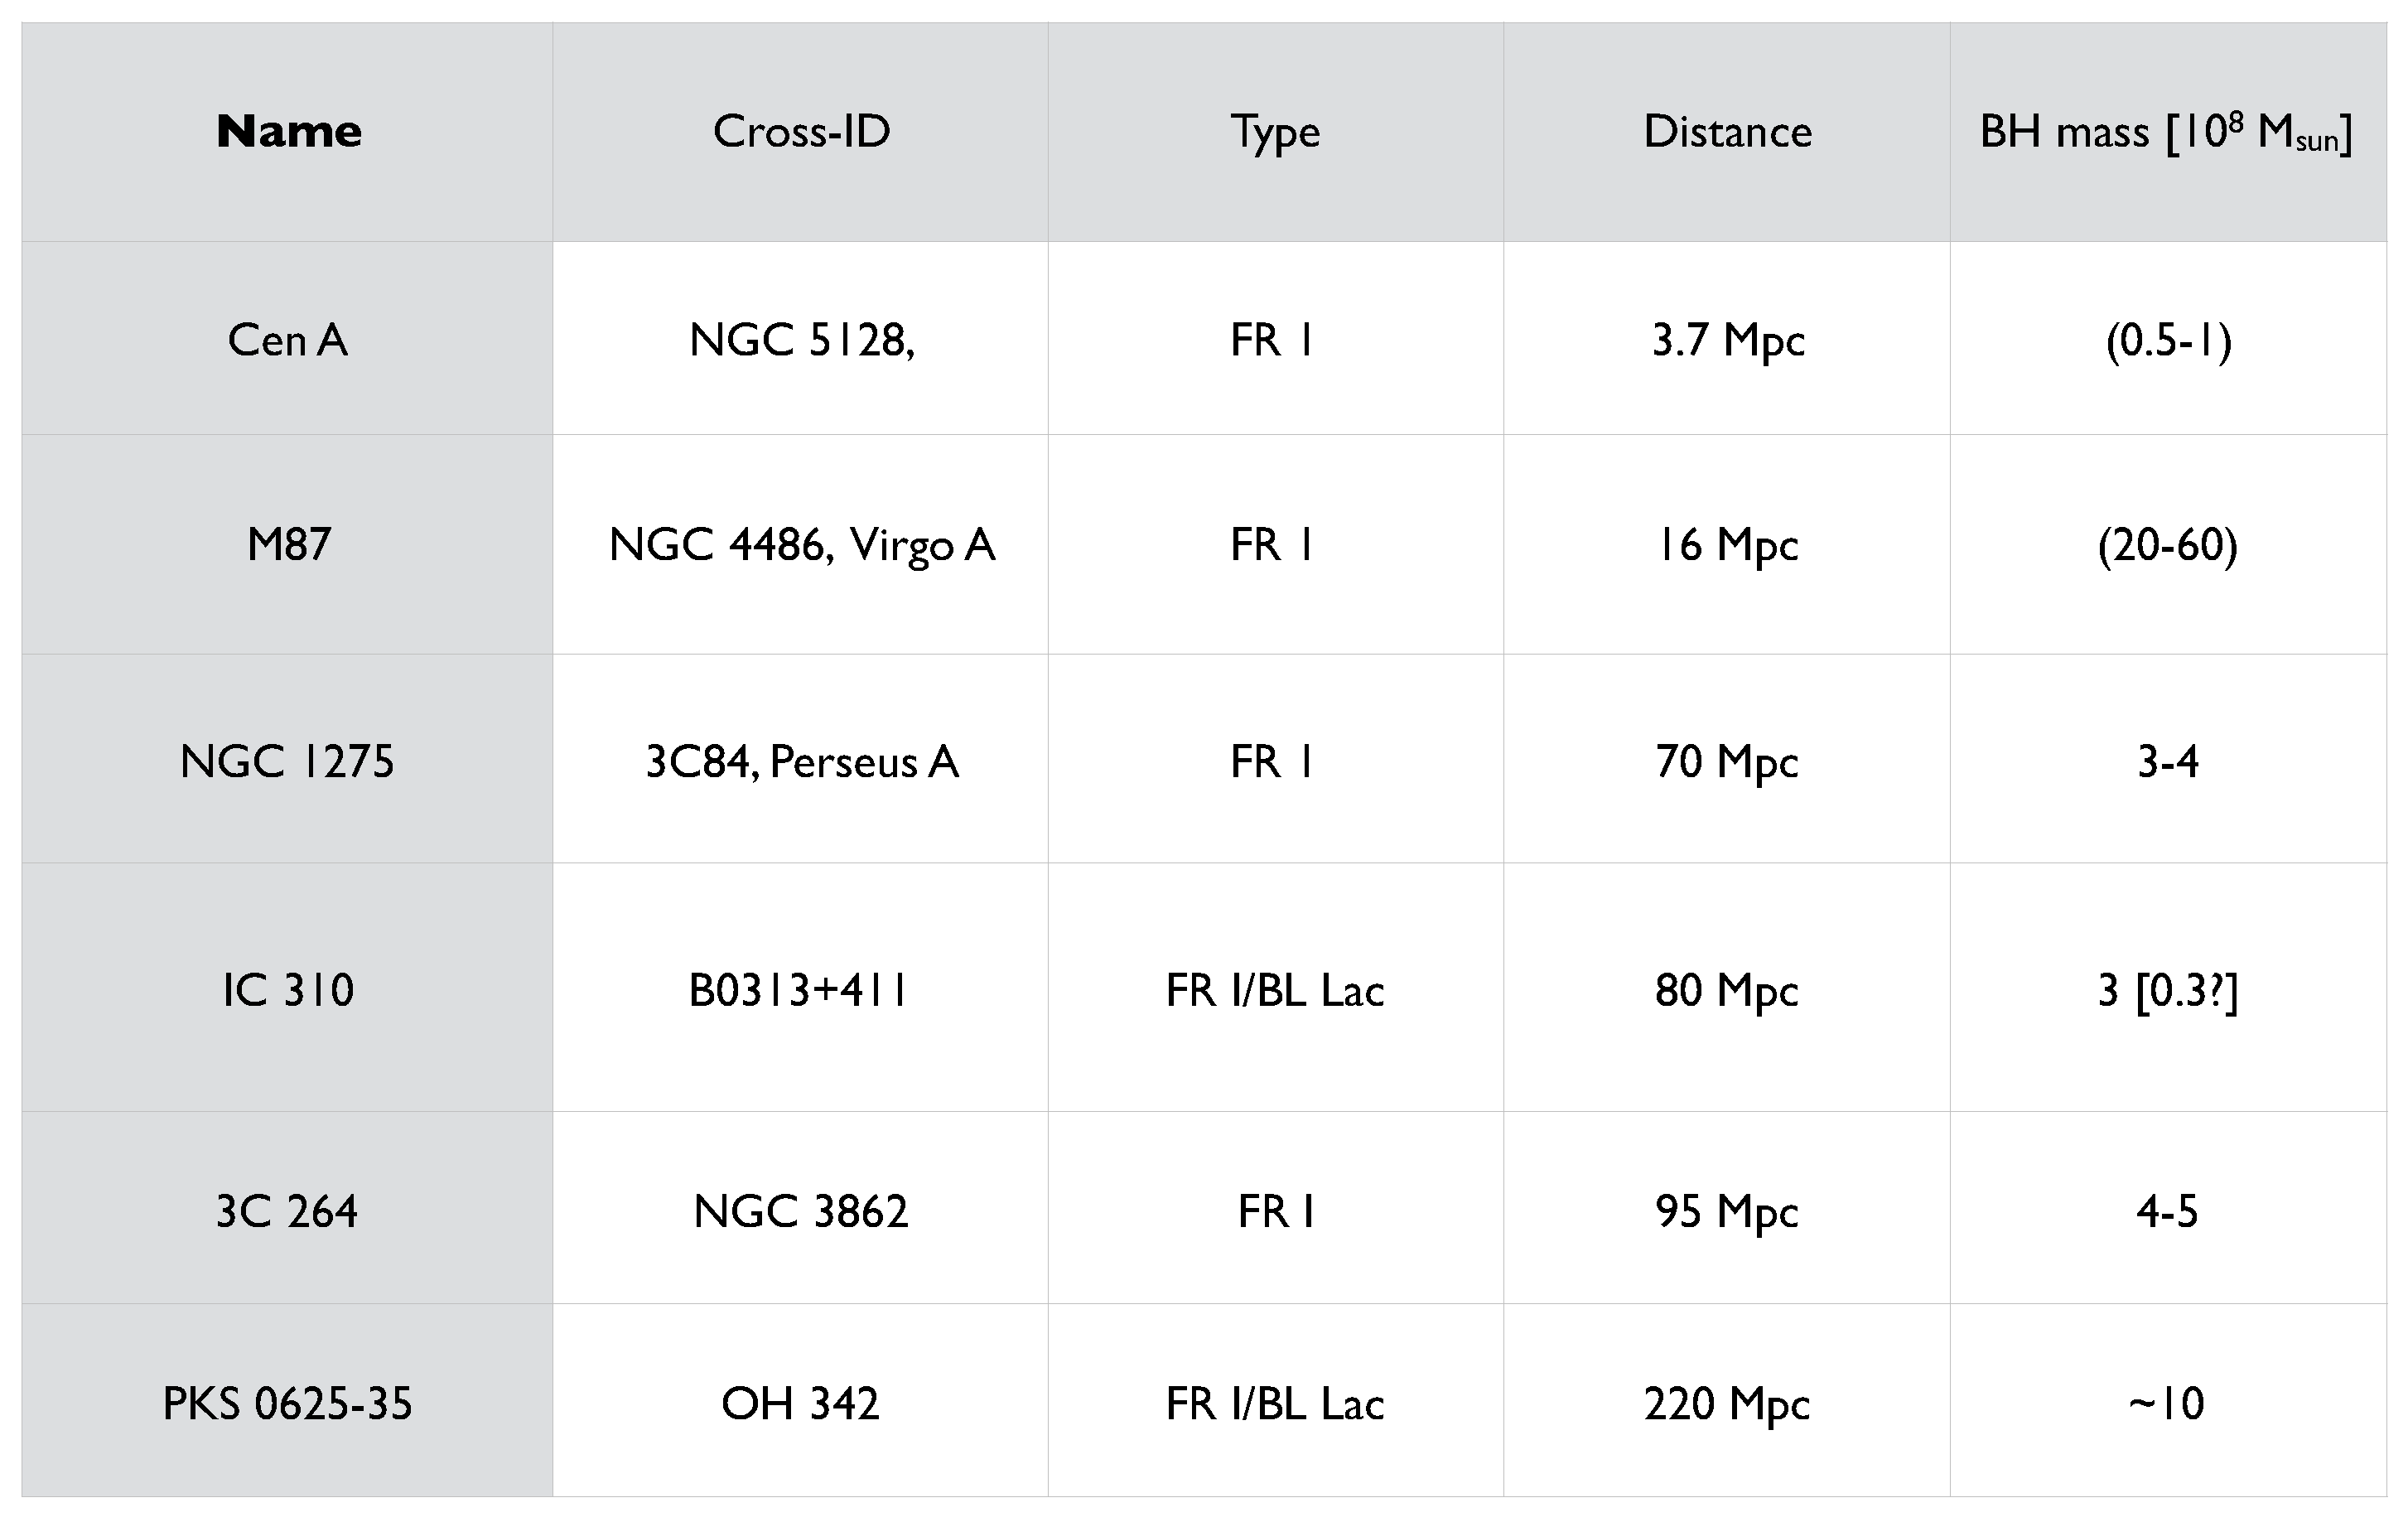Select the Type header cell
Image resolution: width=2408 pixels, height=1522 pixels.
tap(1275, 132)
